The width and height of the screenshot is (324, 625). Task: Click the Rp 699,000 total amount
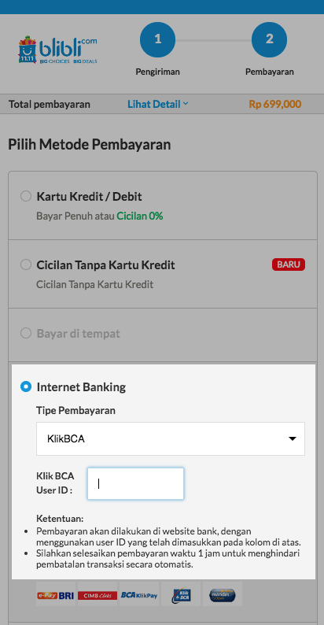point(275,104)
